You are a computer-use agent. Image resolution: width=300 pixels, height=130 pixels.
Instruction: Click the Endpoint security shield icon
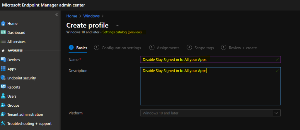3,78
